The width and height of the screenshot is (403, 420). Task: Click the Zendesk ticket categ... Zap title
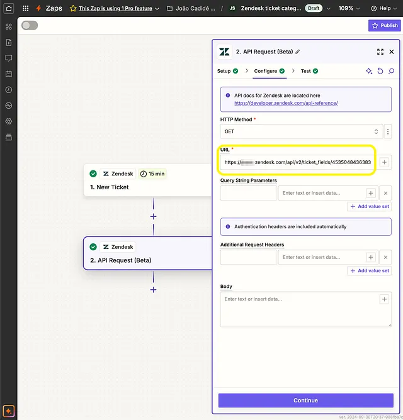[271, 9]
